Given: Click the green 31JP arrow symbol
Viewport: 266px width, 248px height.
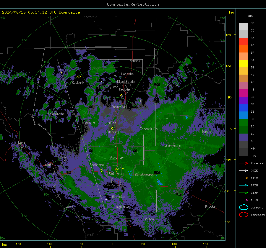Looking at the screenshot, I should (244, 193).
